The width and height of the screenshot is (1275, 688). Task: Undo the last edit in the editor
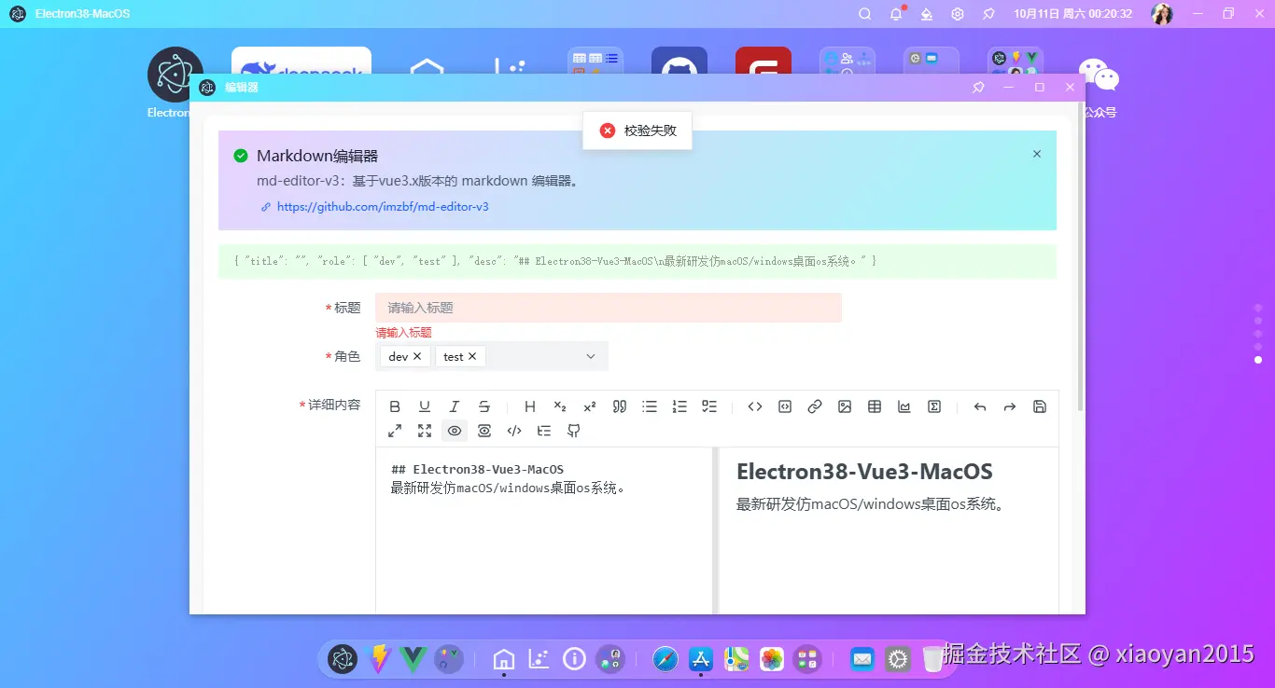[979, 406]
